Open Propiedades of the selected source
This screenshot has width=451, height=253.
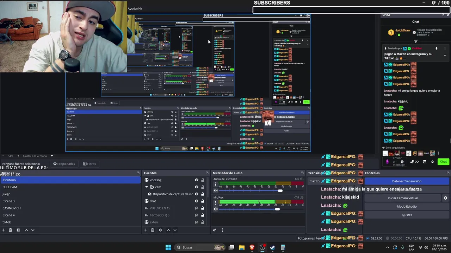pos(64,164)
